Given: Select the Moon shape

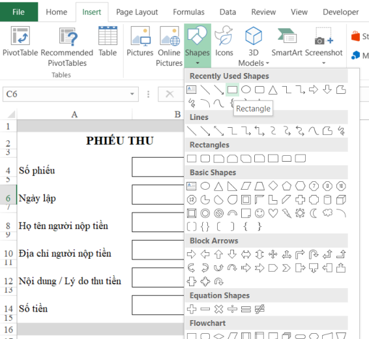Looking at the screenshot, I should pos(314,213).
